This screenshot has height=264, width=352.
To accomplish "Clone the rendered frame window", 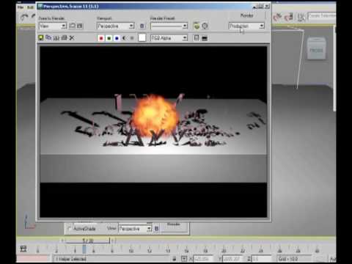I will pos(56,38).
